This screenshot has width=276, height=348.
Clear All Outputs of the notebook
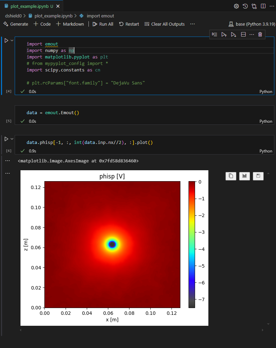click(x=165, y=24)
